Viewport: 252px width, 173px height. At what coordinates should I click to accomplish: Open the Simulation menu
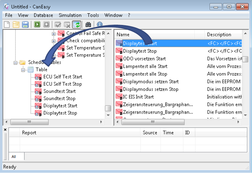pyautogui.click(x=70, y=15)
